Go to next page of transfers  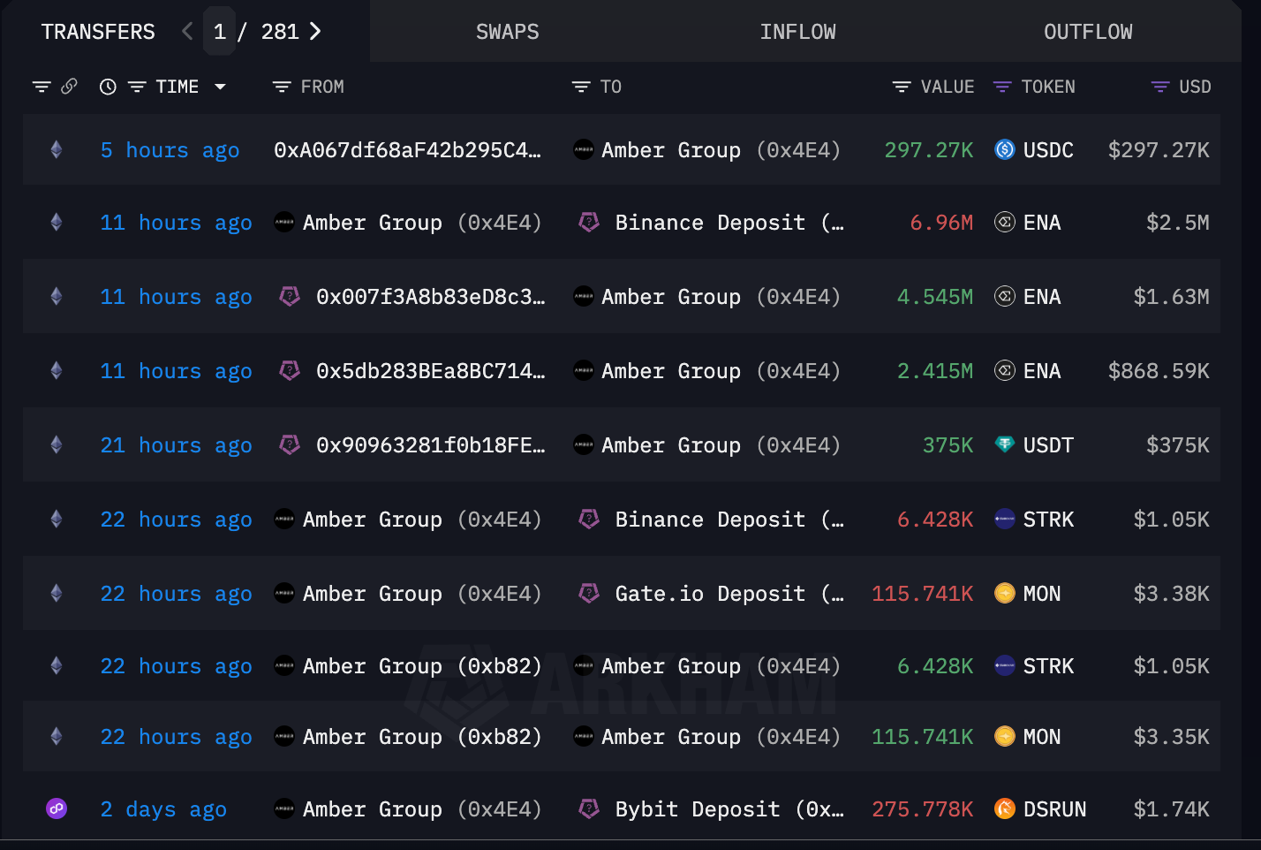pyautogui.click(x=315, y=32)
